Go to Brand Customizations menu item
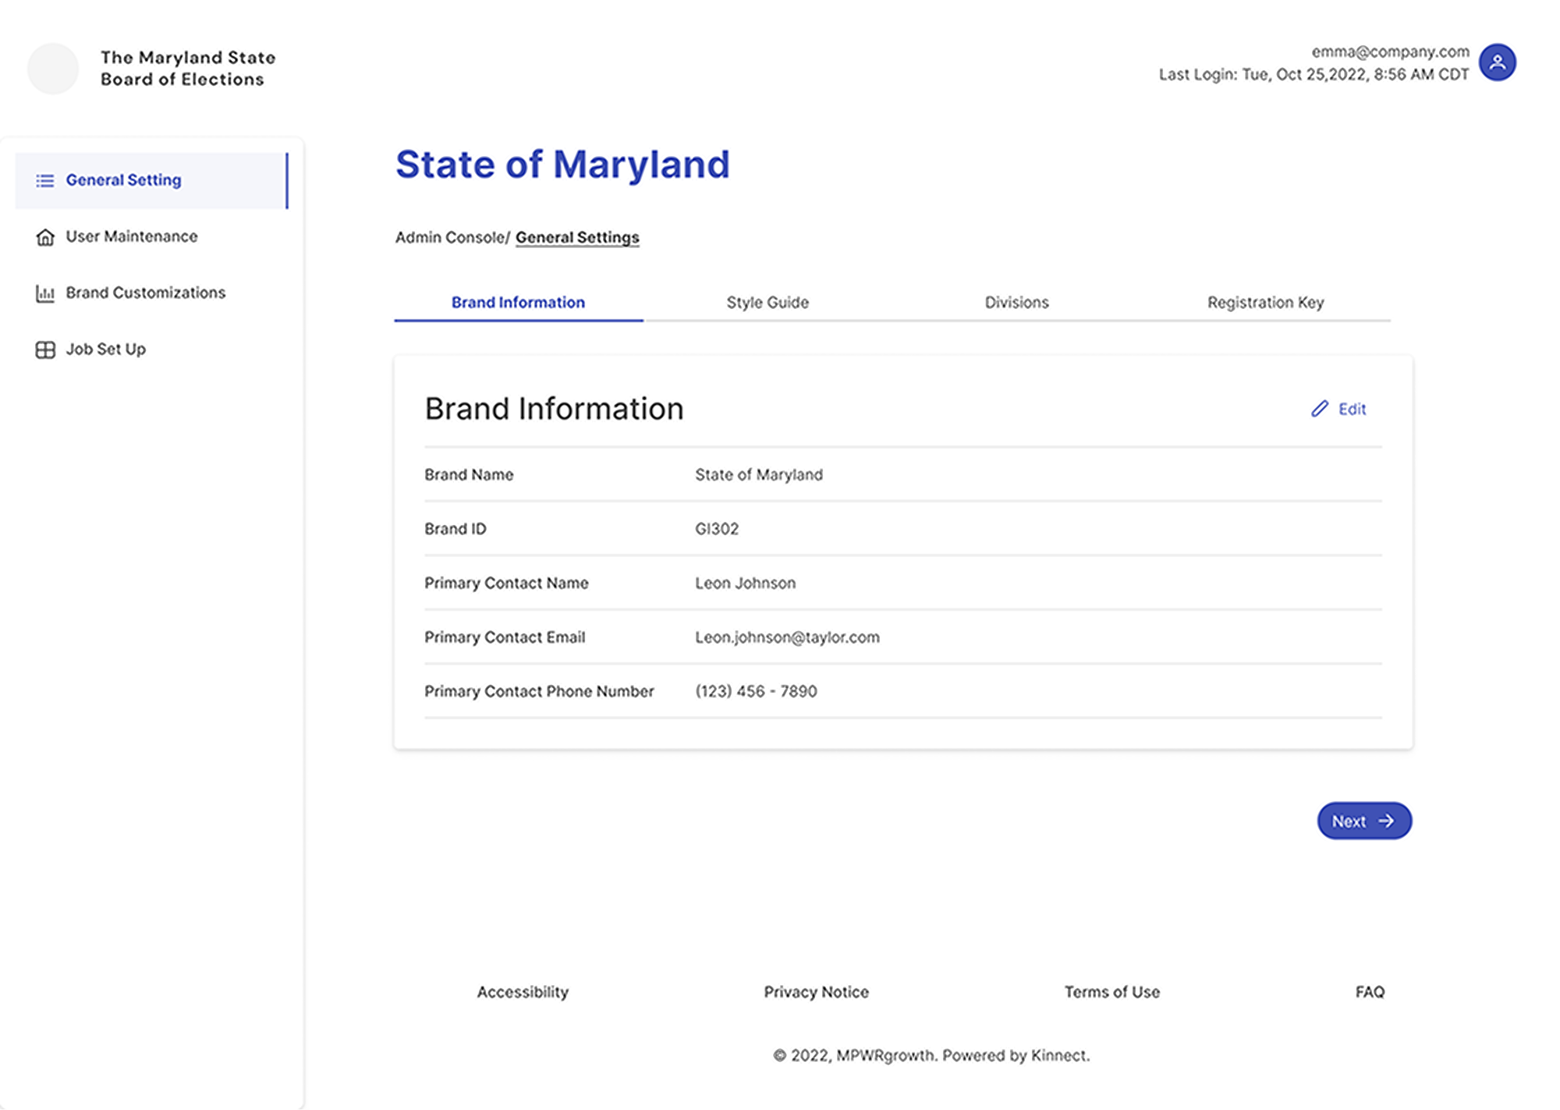 click(x=145, y=293)
